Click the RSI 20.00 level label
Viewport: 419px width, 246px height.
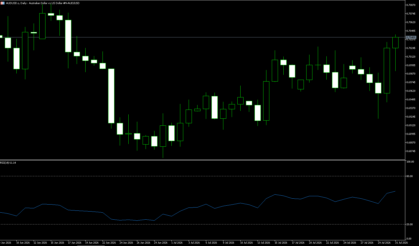click(410, 224)
